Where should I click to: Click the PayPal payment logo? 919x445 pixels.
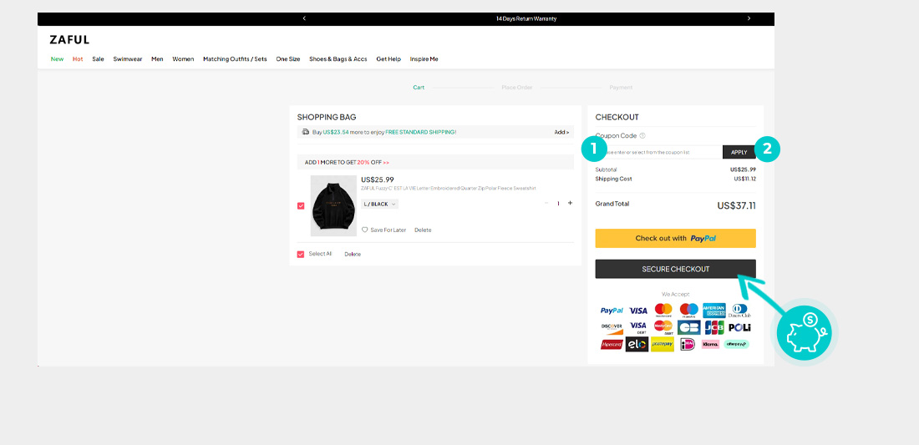tap(612, 311)
